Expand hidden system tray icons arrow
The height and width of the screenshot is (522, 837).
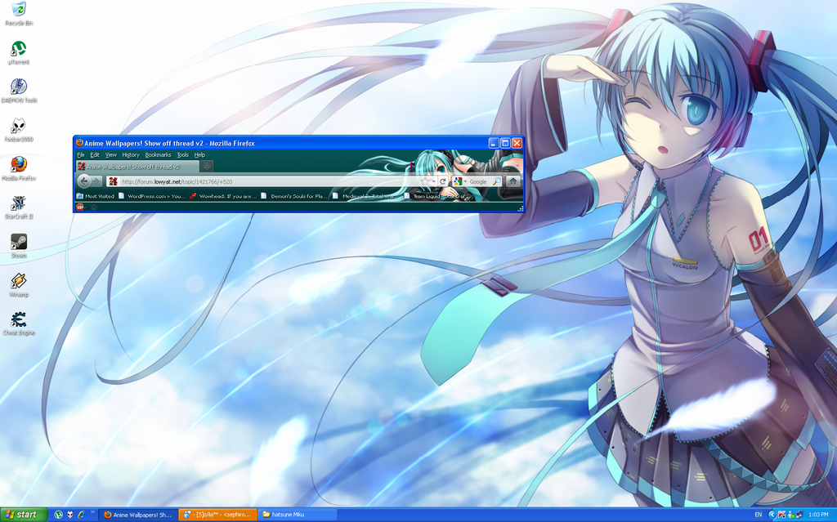(x=772, y=515)
